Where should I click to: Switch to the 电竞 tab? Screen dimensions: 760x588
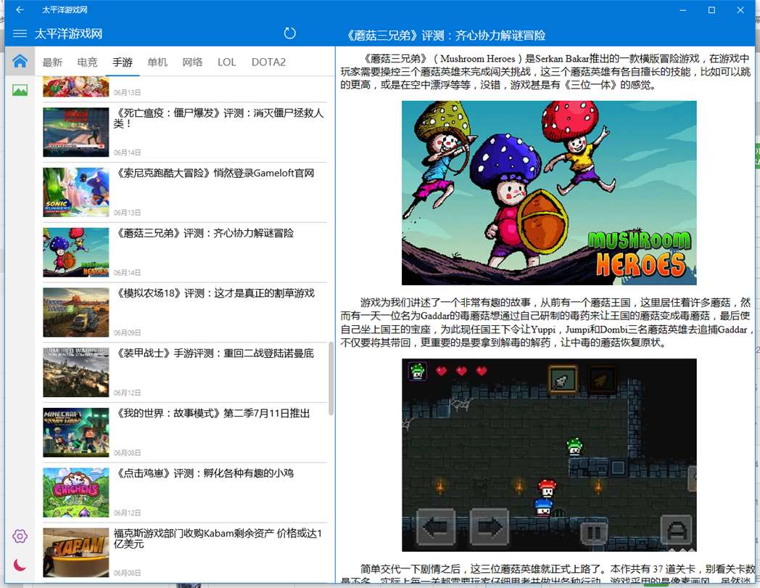click(87, 62)
